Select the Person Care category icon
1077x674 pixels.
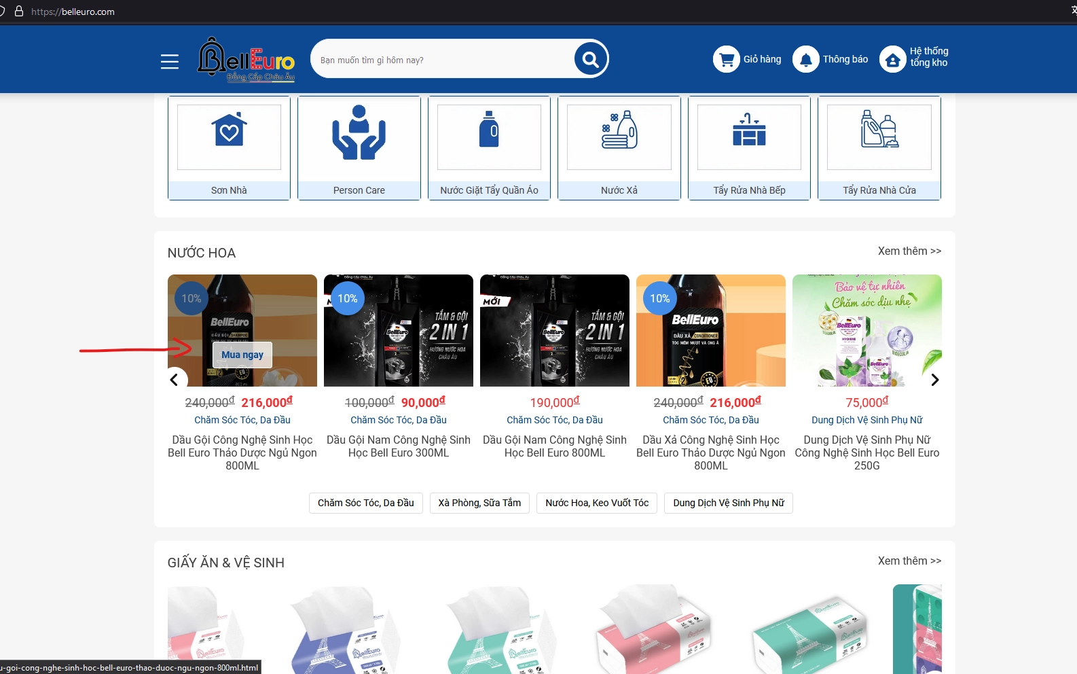[359, 134]
